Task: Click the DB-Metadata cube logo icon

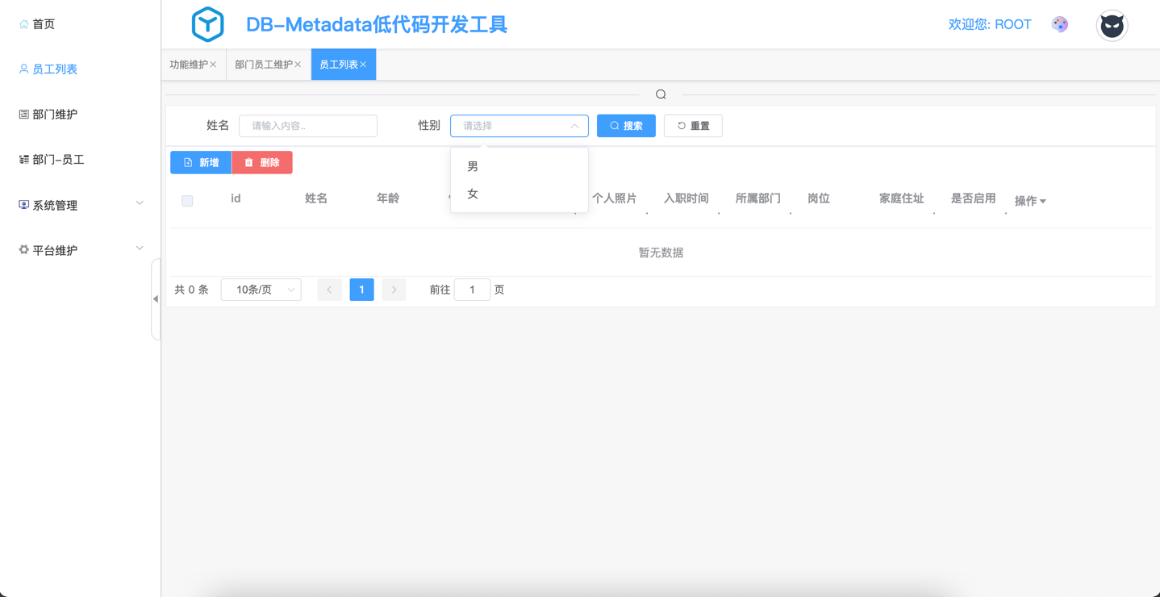Action: pyautogui.click(x=207, y=24)
